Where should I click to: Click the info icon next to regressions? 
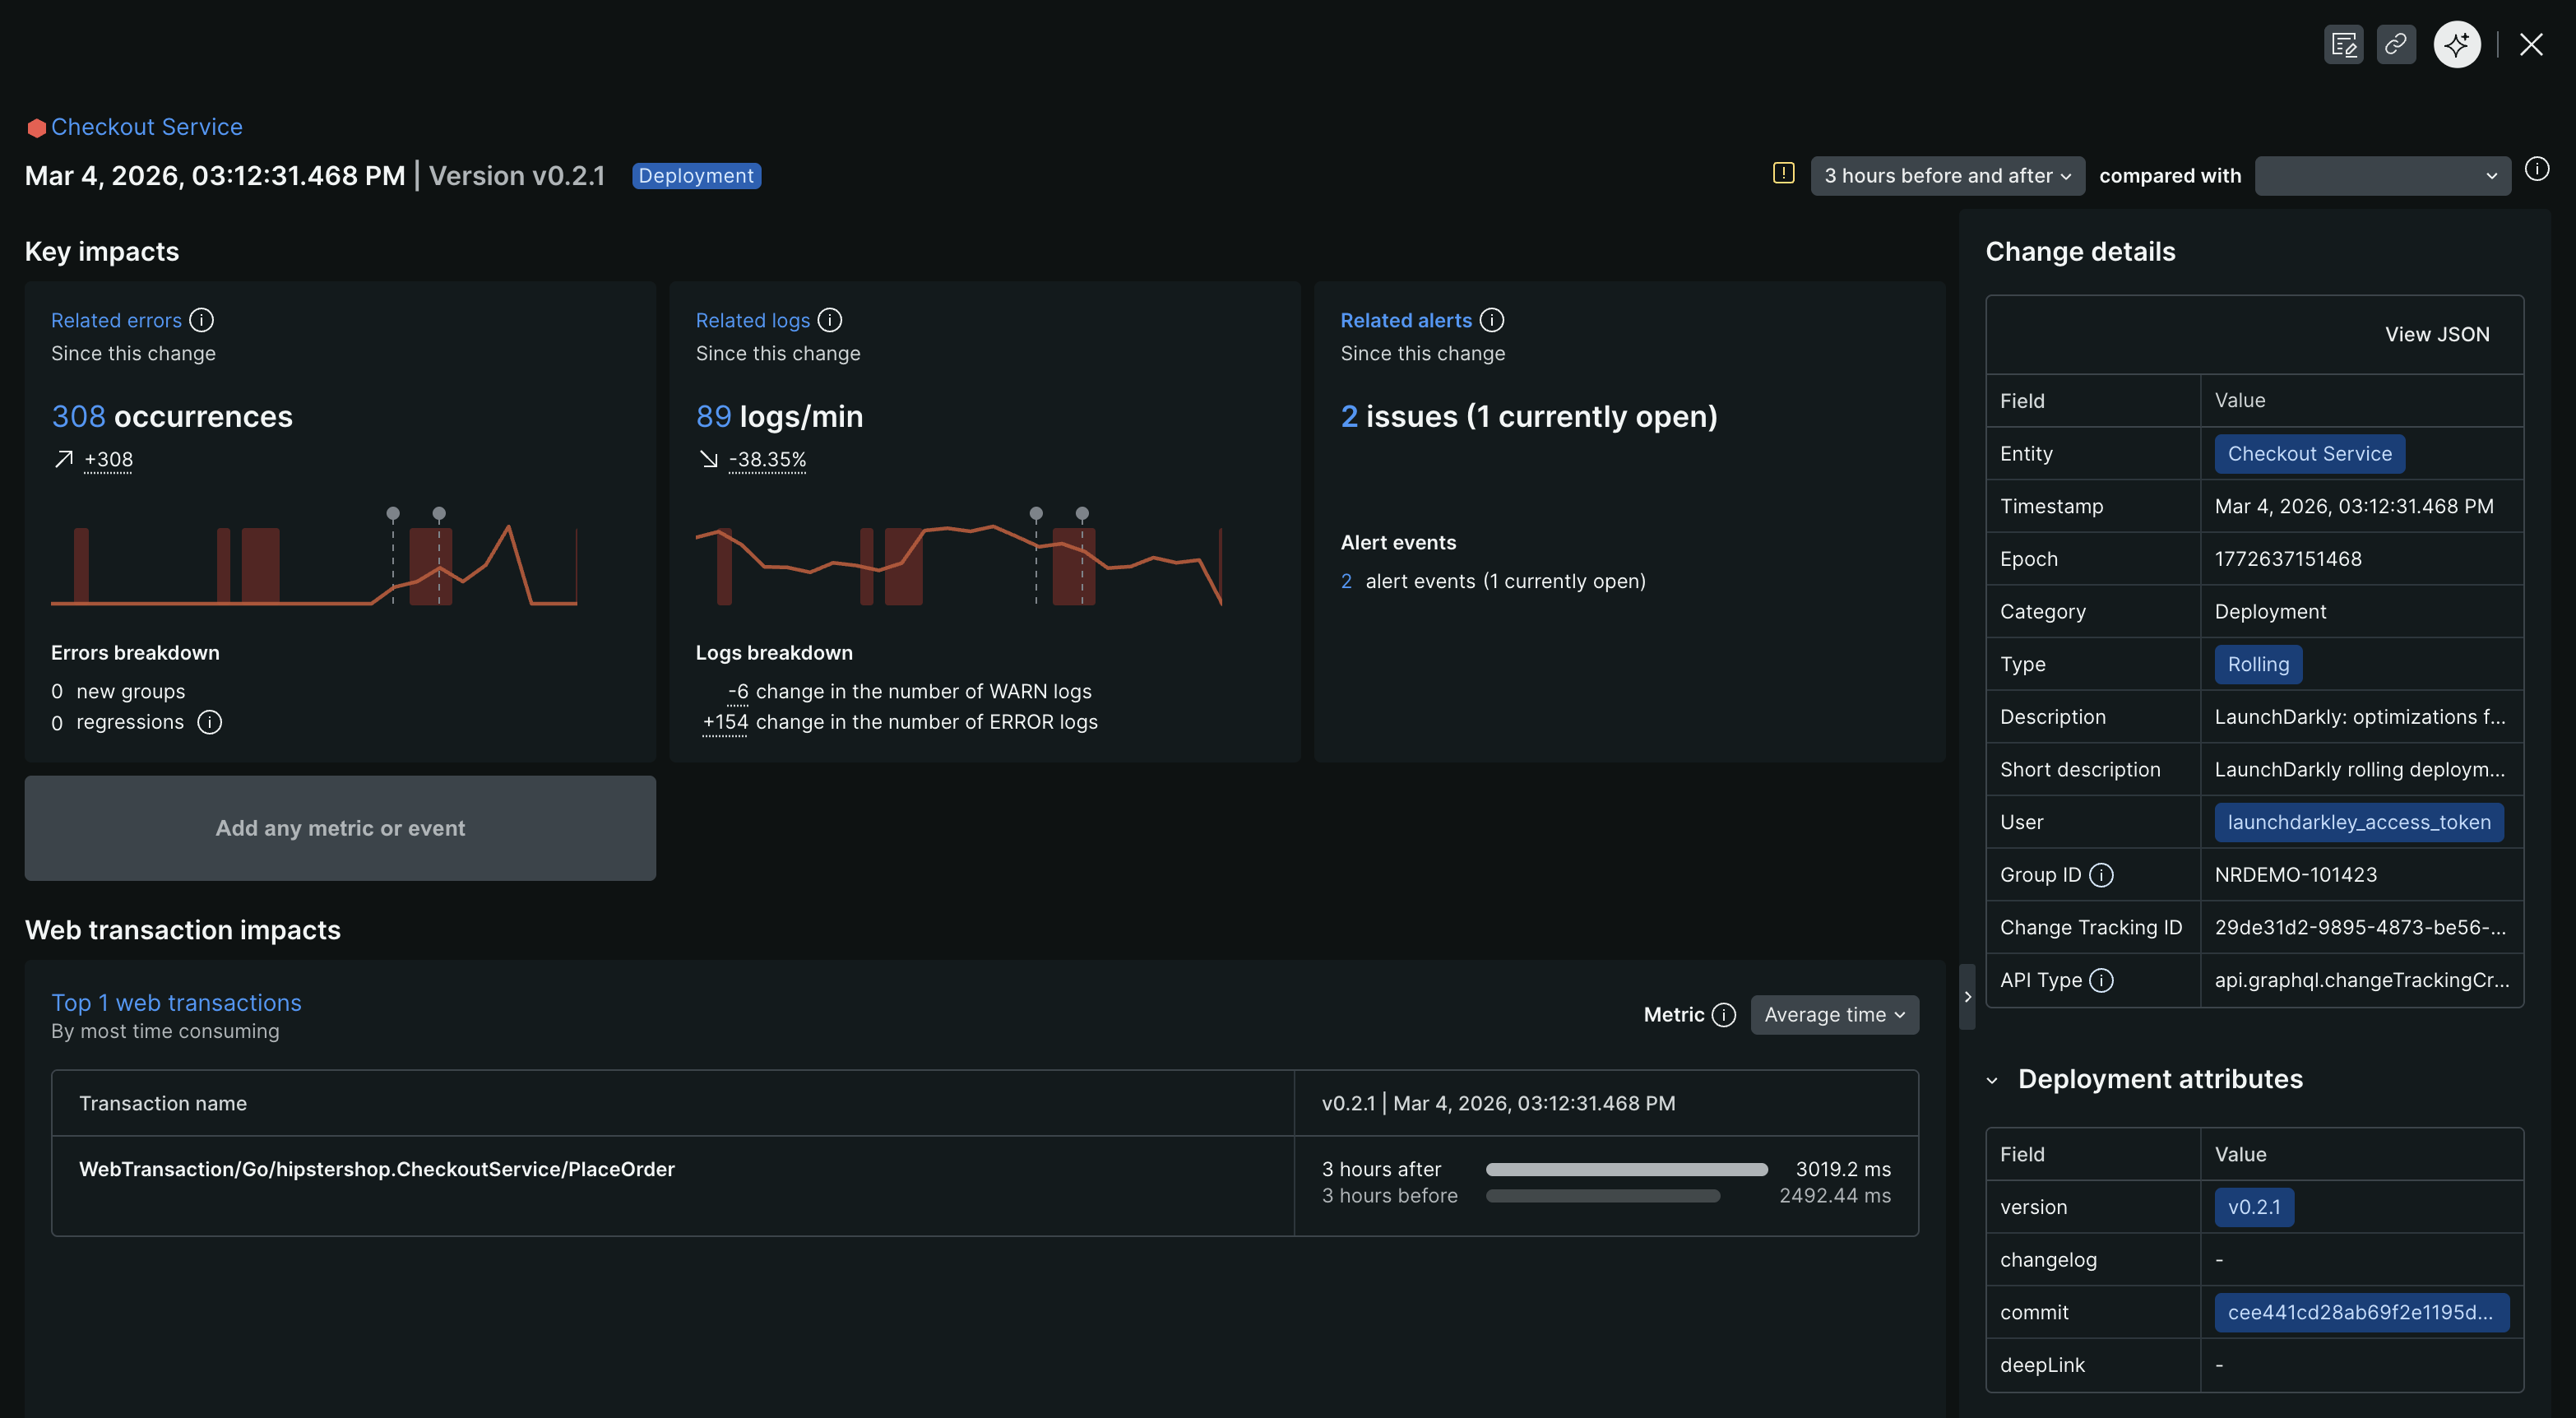click(209, 722)
